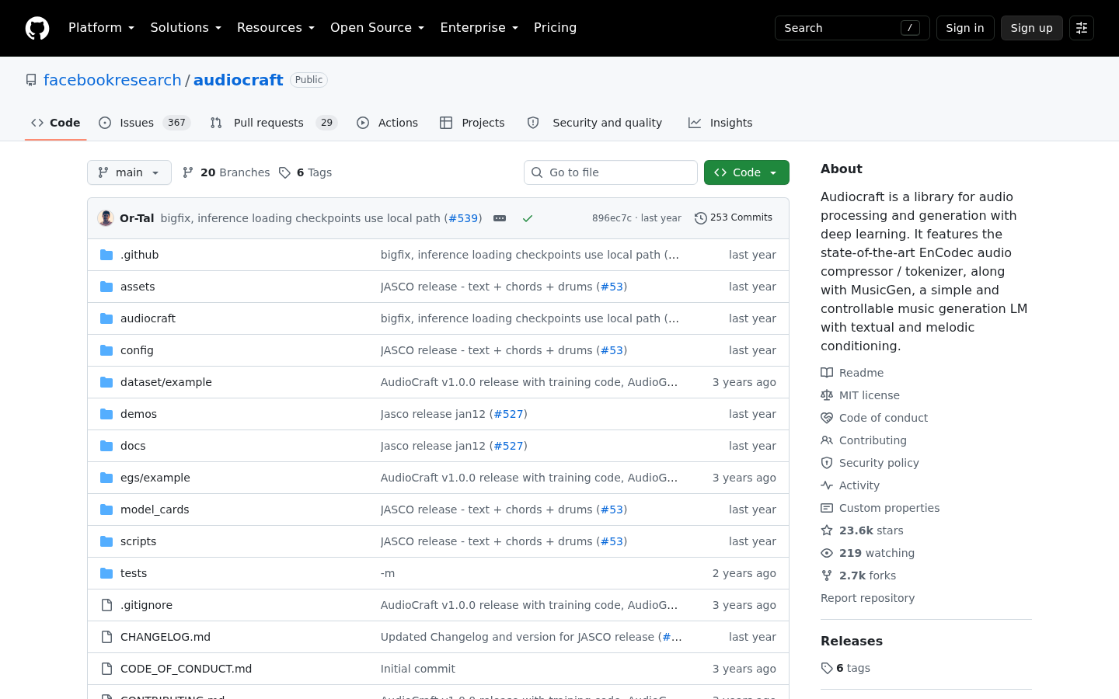This screenshot has width=1119, height=699.
Task: Click the Report repository link
Action: pos(867,598)
